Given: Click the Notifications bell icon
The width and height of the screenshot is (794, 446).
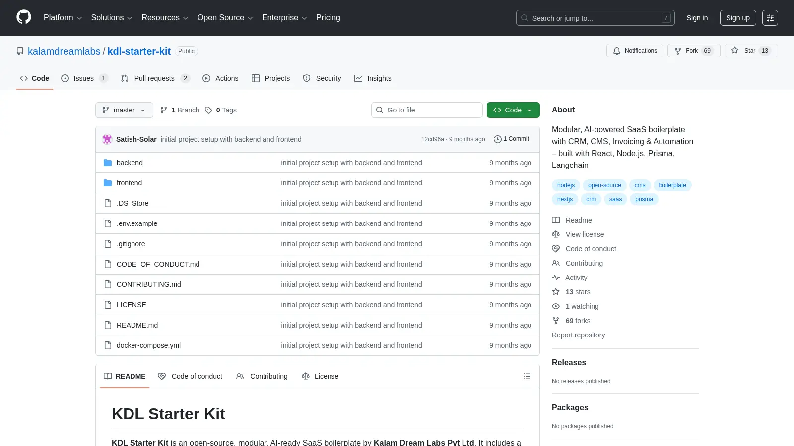Looking at the screenshot, I should pos(617,51).
